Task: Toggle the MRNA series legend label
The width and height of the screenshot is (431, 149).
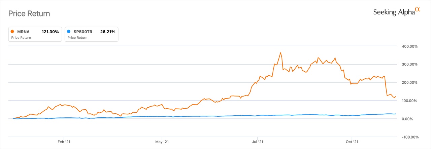Action: (x=24, y=32)
